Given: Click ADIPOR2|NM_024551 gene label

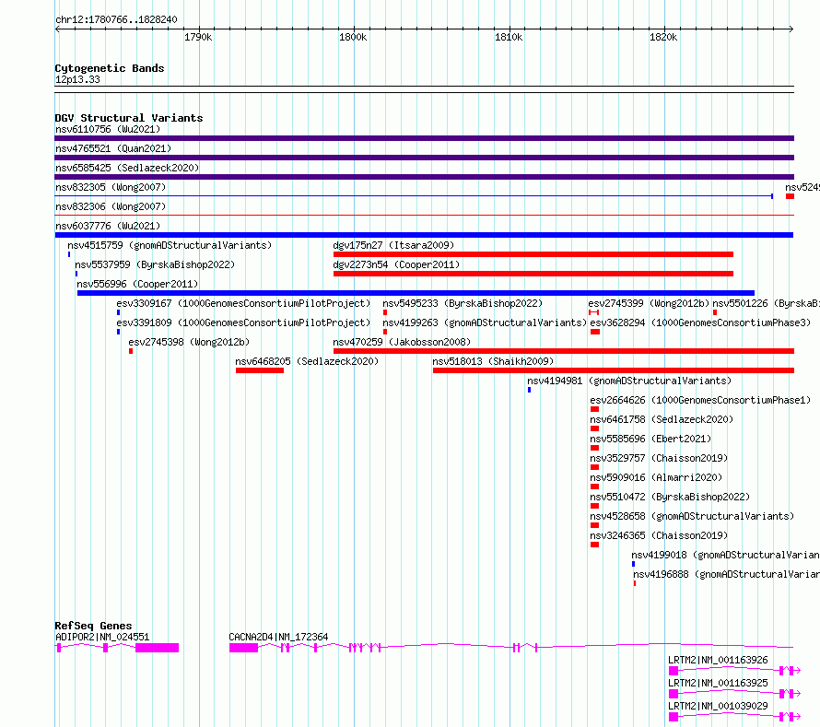Looking at the screenshot, I should point(102,637).
